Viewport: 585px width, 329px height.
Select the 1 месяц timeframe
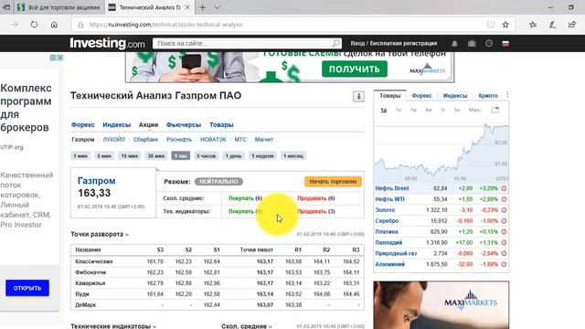[x=293, y=156]
